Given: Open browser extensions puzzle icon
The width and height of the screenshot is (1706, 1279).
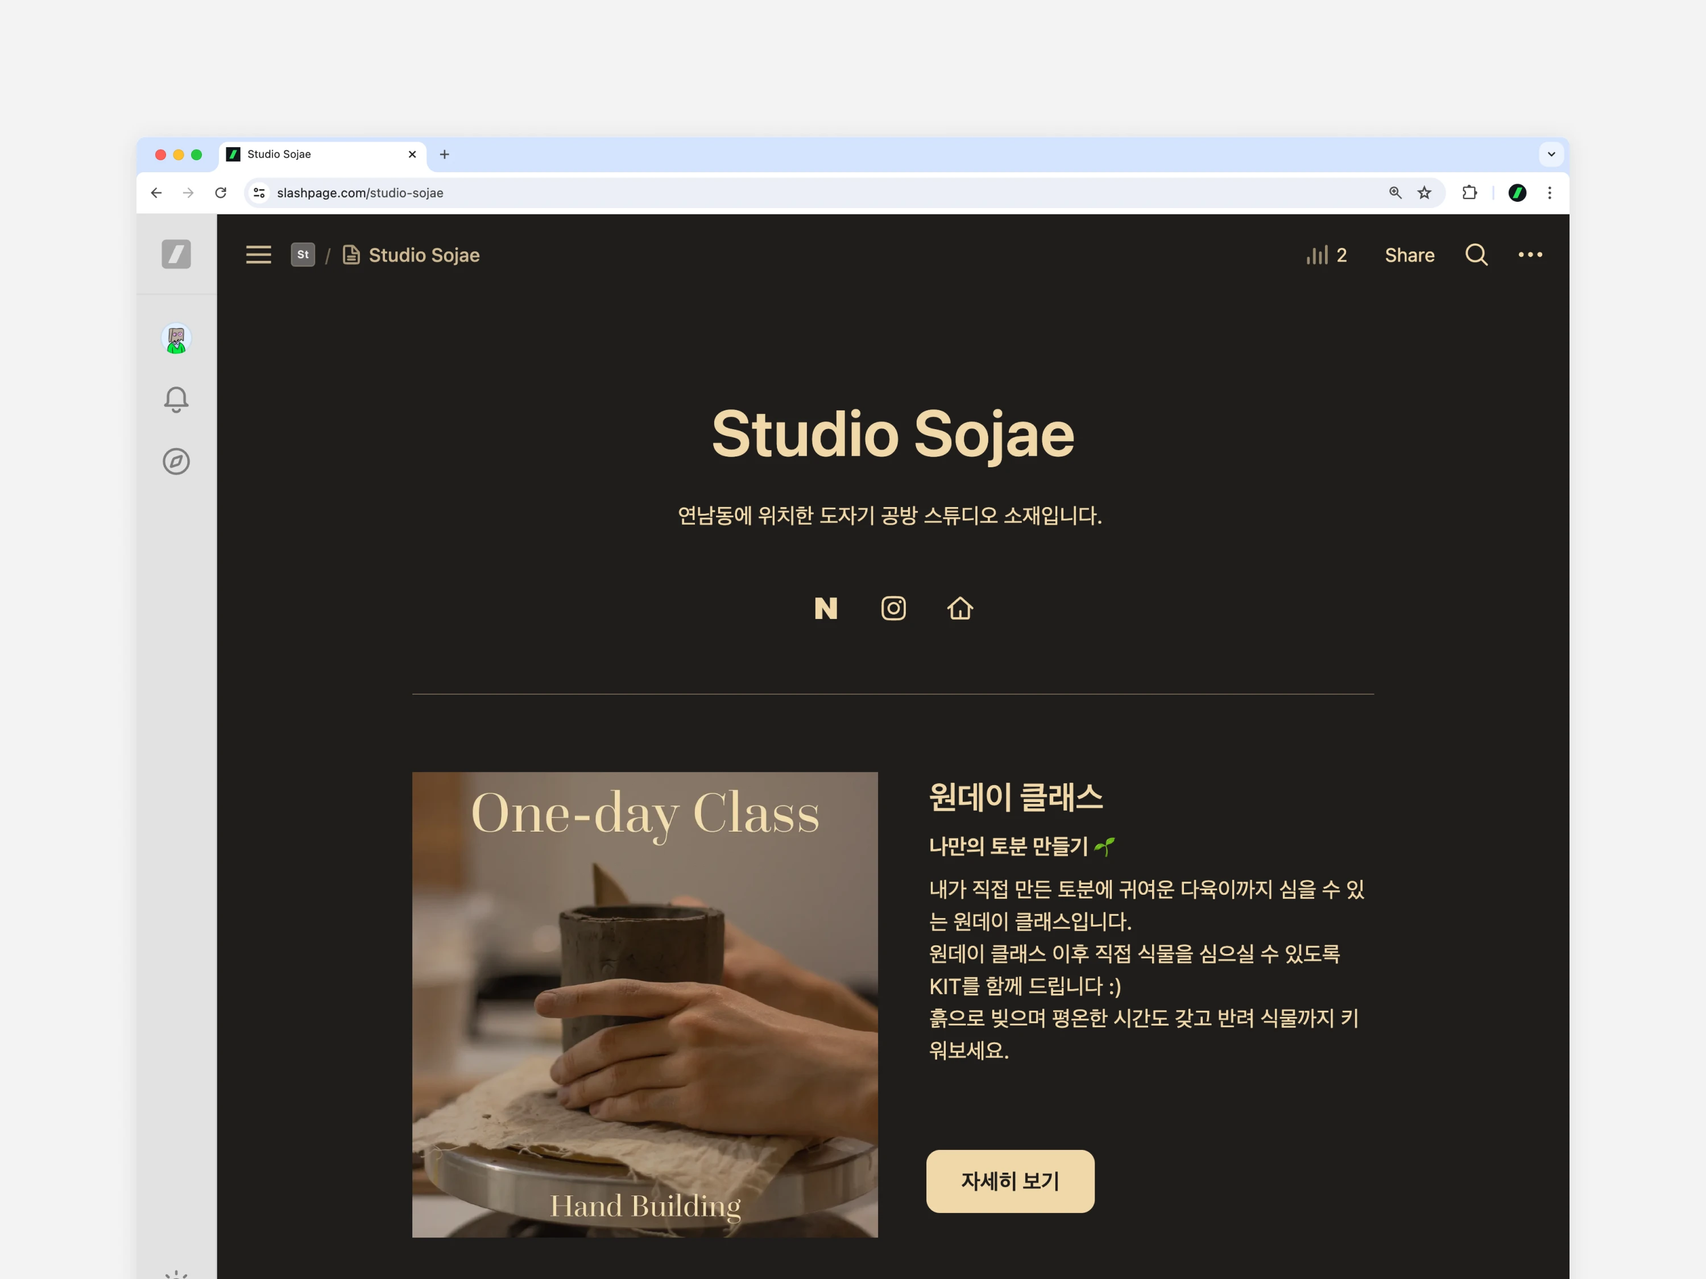Looking at the screenshot, I should (x=1469, y=193).
